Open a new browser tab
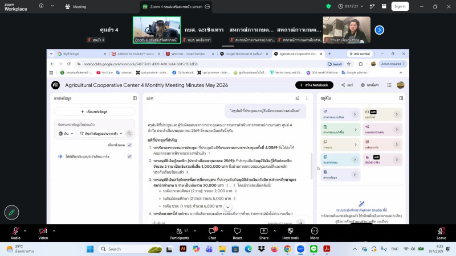The height and width of the screenshot is (256, 456). point(329,53)
